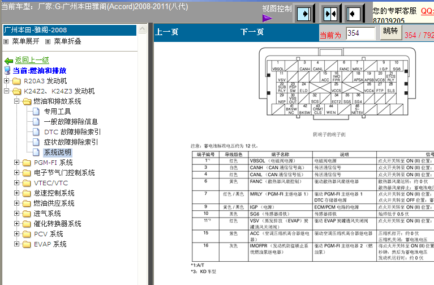Click the 怠速控制系统 folder icon

27,193
